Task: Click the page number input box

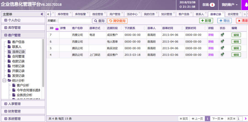Action: tap(240, 118)
